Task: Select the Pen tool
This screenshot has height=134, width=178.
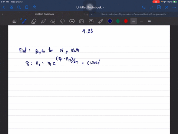Action: coord(24,21)
